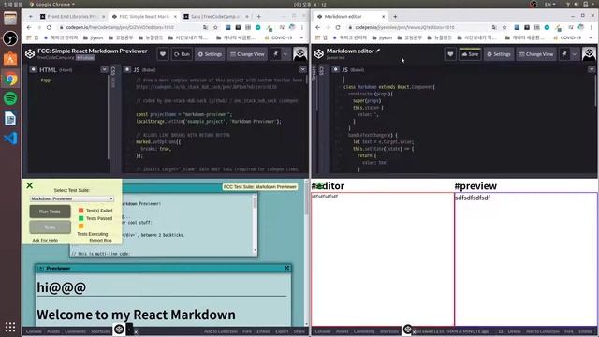Reload the page in the right Chrome window

(x=338, y=27)
